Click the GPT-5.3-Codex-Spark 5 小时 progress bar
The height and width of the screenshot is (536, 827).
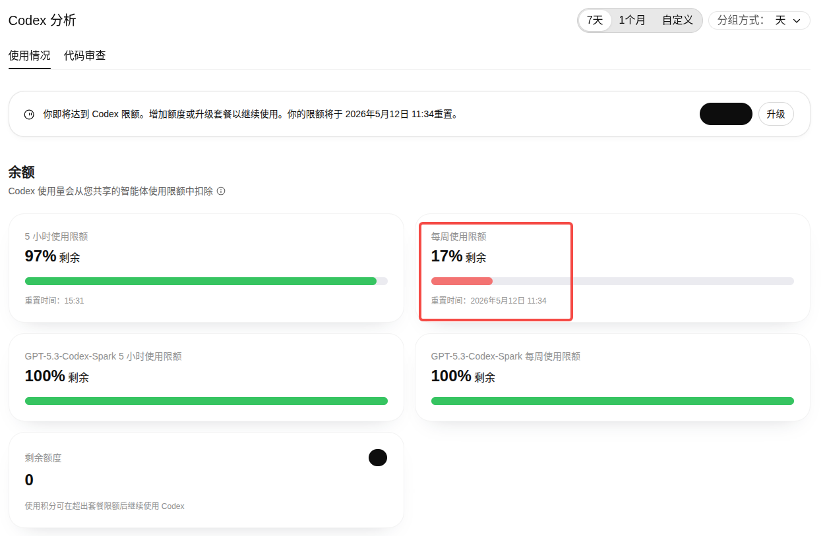(x=206, y=401)
